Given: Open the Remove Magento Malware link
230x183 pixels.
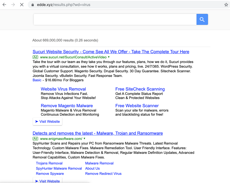Looking at the screenshot, I should click(x=67, y=106).
